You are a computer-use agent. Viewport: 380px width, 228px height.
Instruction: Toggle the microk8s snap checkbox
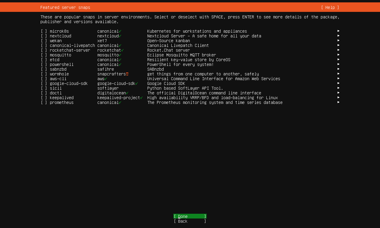click(x=44, y=31)
